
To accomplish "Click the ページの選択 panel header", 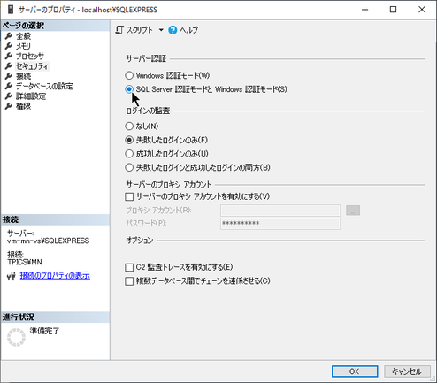I will (x=55, y=26).
